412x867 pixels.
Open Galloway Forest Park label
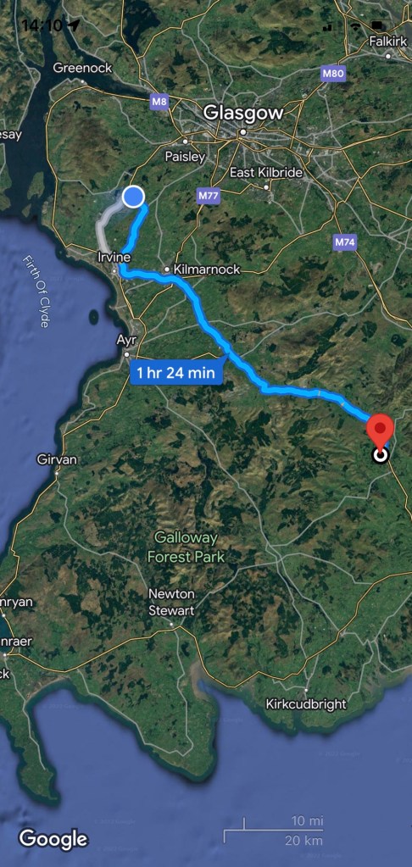tap(186, 547)
